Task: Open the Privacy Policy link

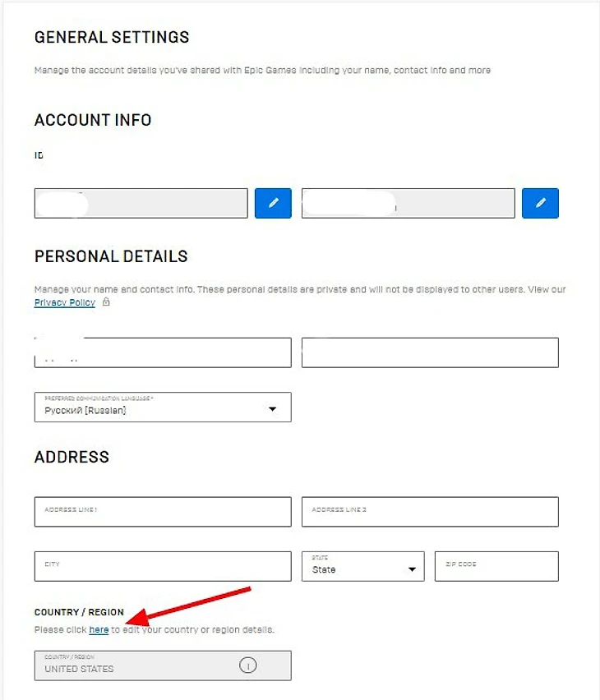Action: (x=65, y=302)
